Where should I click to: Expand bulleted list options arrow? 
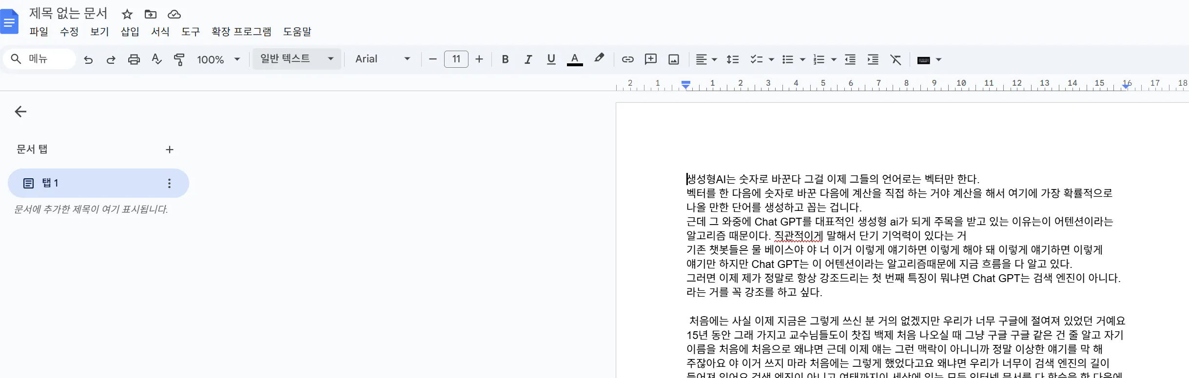(x=802, y=60)
